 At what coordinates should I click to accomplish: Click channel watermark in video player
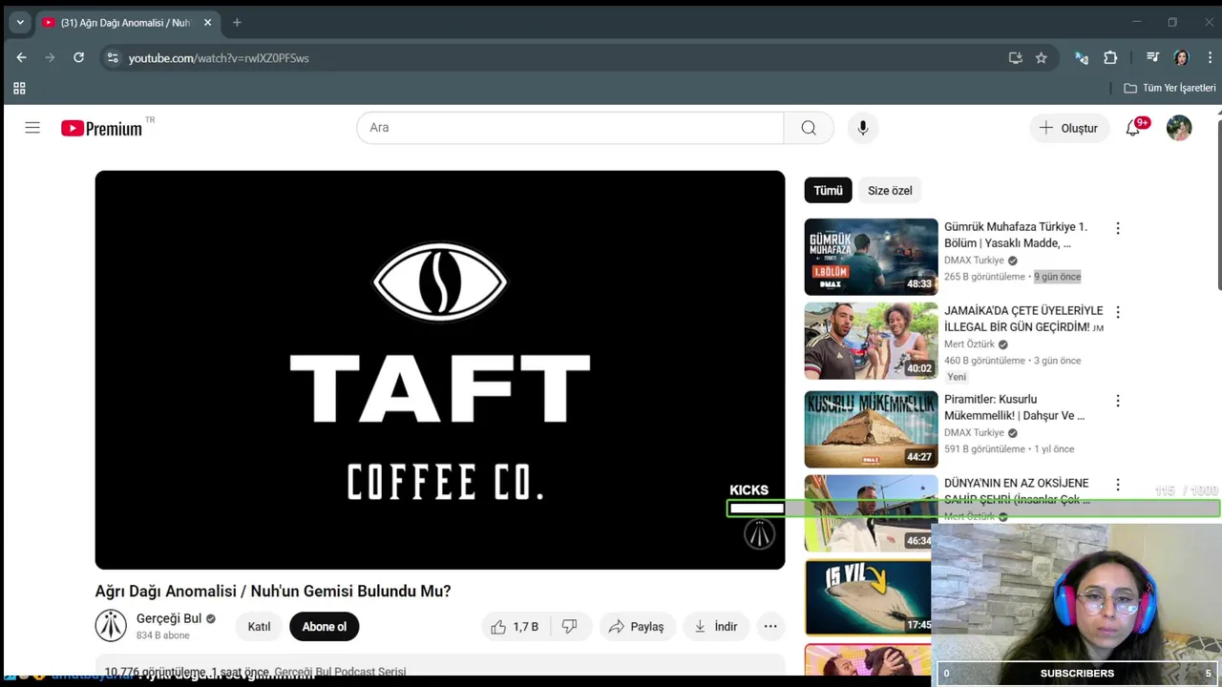(x=759, y=534)
